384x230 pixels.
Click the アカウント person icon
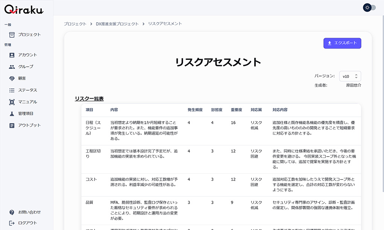(12, 55)
